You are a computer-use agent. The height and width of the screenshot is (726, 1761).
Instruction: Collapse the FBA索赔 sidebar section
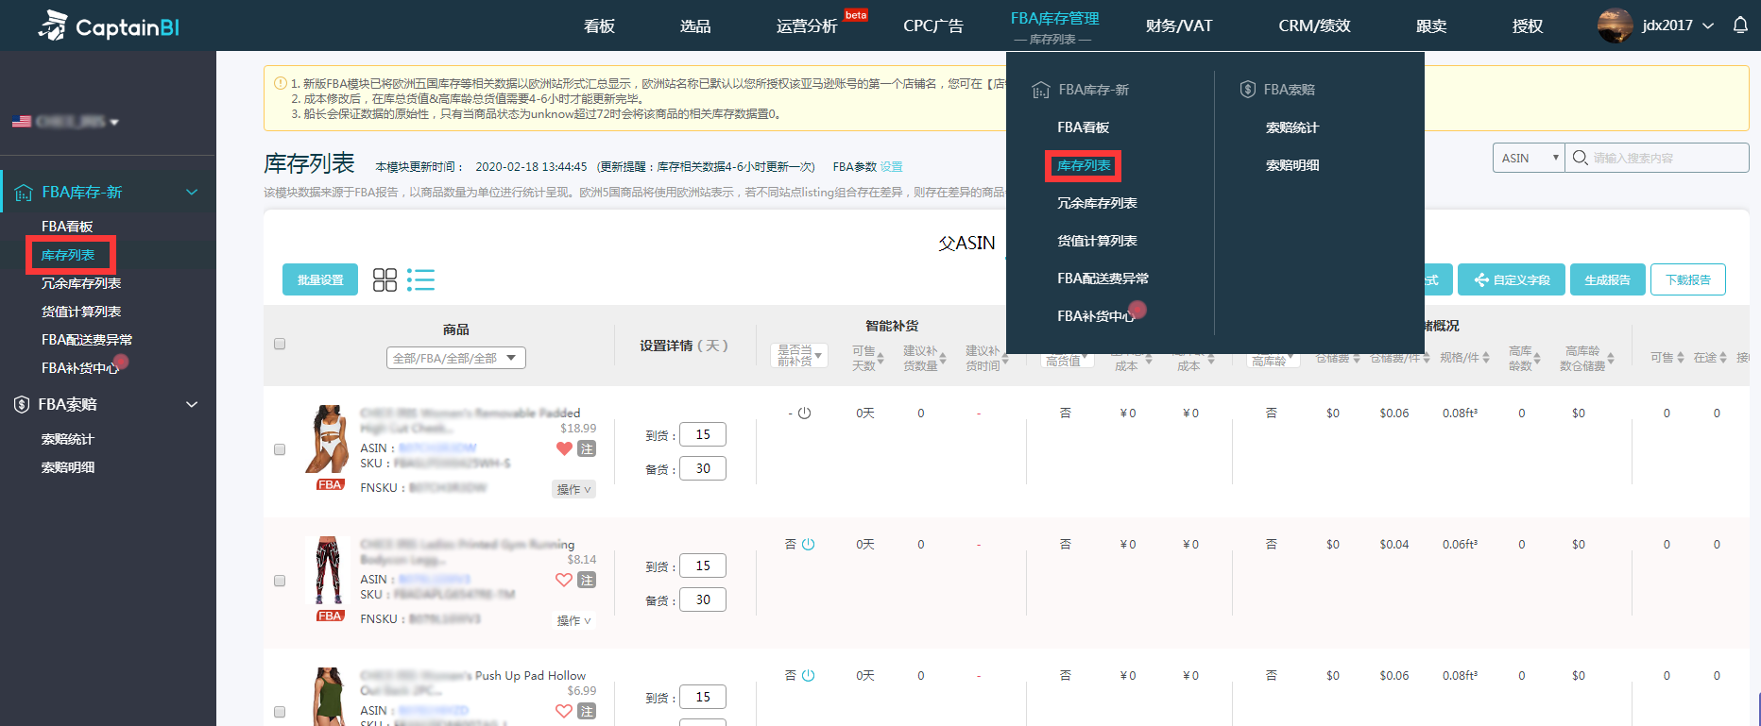pos(192,404)
